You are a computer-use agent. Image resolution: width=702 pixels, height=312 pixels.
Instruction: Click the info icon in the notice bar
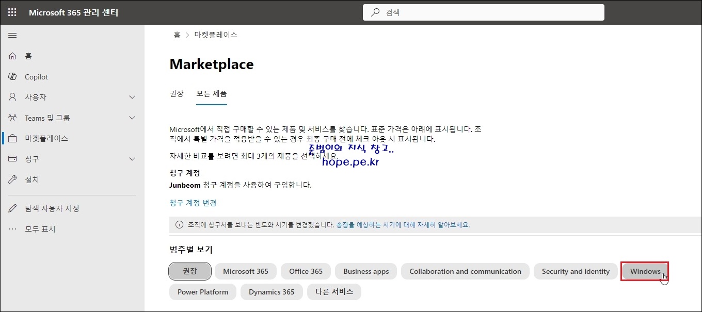click(179, 225)
